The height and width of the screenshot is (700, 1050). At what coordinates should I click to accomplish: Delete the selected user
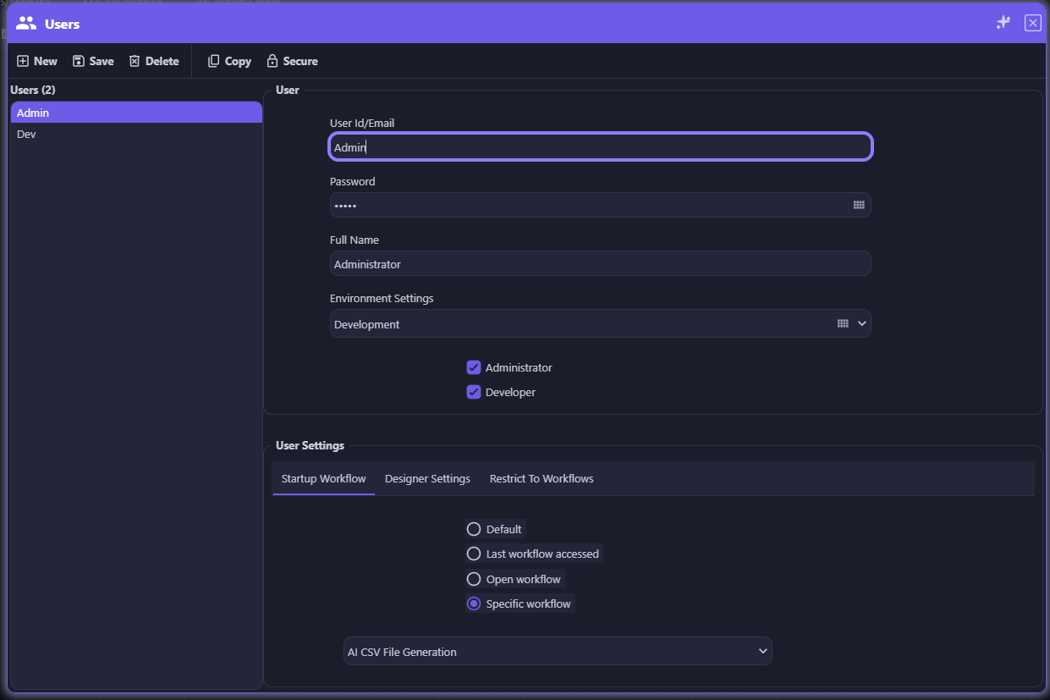(x=154, y=61)
